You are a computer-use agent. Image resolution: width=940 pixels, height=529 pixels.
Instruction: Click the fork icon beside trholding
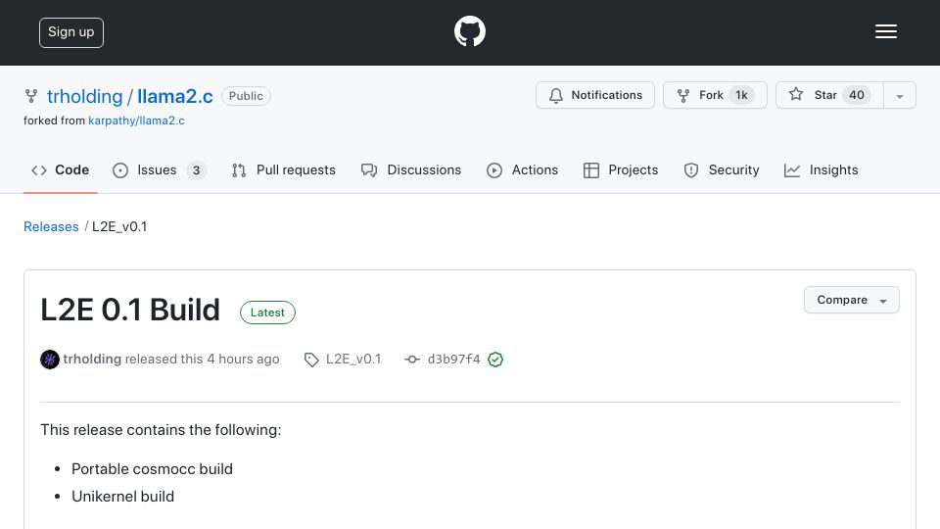(x=31, y=96)
